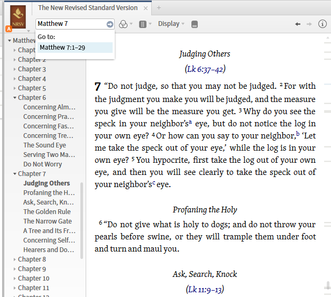Viewport: 331px width, 297px height.
Task: Expand Chapter 5 in contents
Action: [15, 88]
